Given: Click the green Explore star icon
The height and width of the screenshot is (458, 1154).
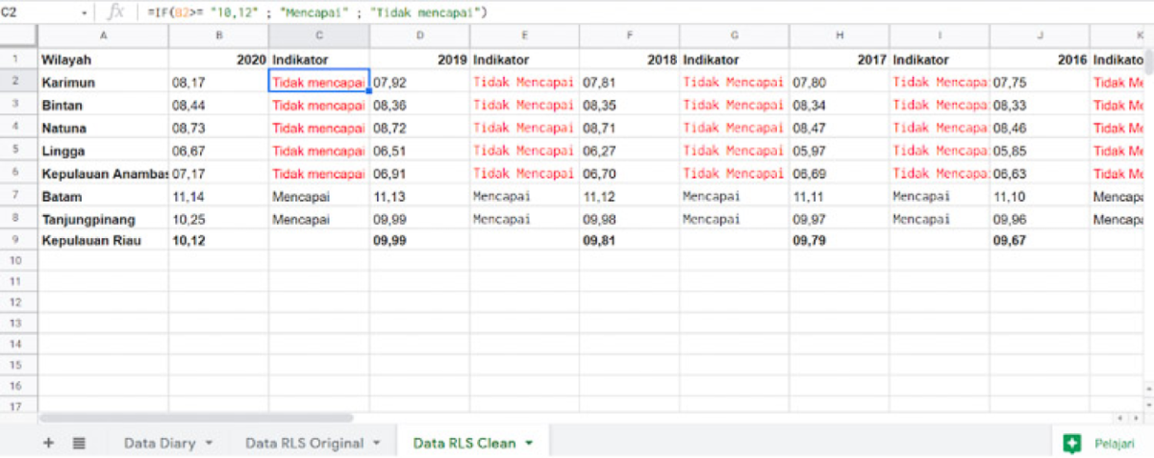Looking at the screenshot, I should 1071,444.
